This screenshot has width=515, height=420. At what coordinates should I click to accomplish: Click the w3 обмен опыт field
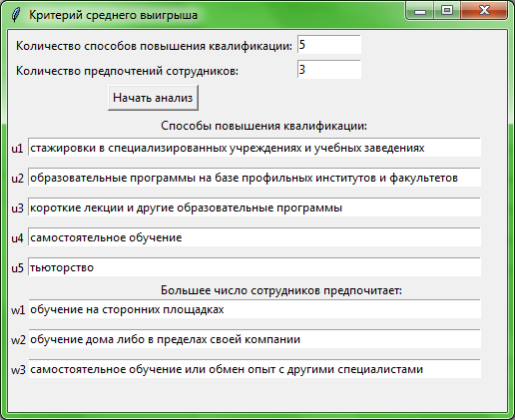[255, 369]
